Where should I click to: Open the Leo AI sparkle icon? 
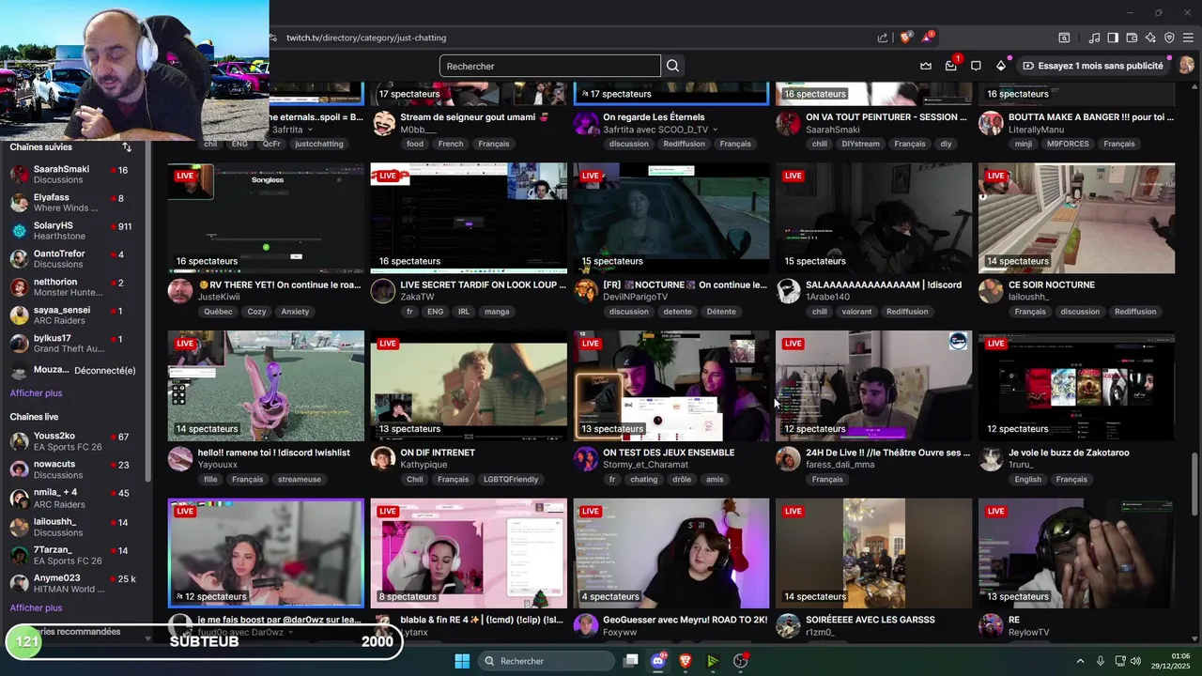[1150, 38]
